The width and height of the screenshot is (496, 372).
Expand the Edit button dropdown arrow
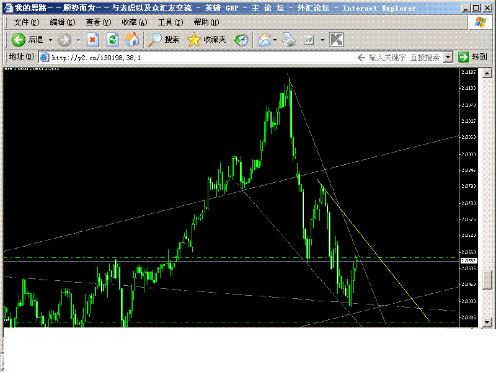(x=322, y=40)
